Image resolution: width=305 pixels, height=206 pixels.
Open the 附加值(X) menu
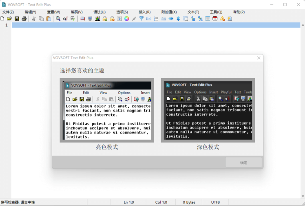(x=169, y=12)
